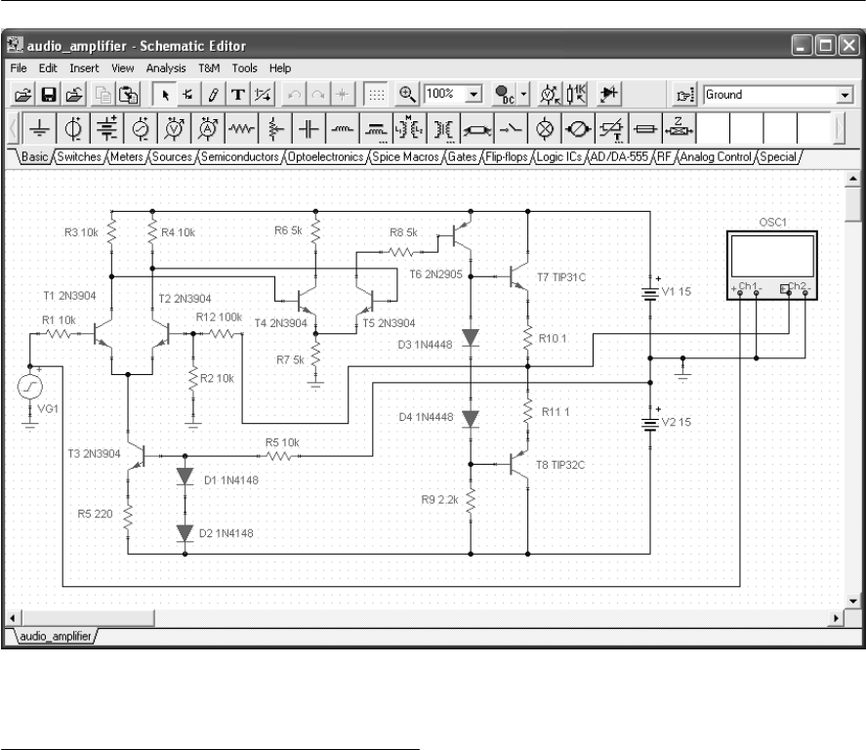Open the 100% zoom level dropdown
This screenshot has height=750, width=866.
coord(474,95)
